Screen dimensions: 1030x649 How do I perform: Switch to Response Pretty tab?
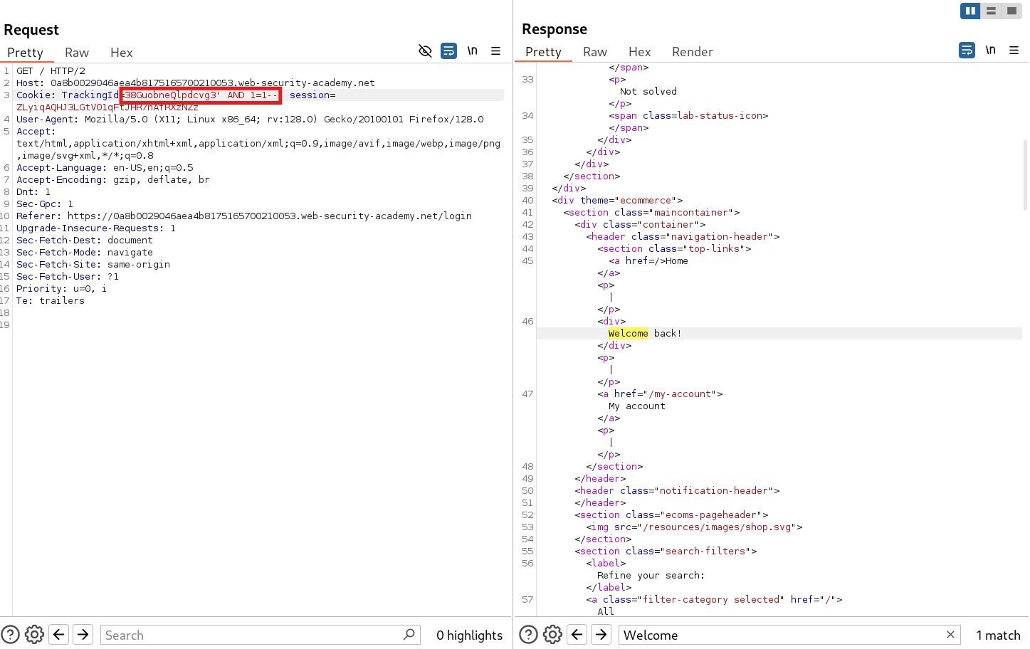(544, 52)
